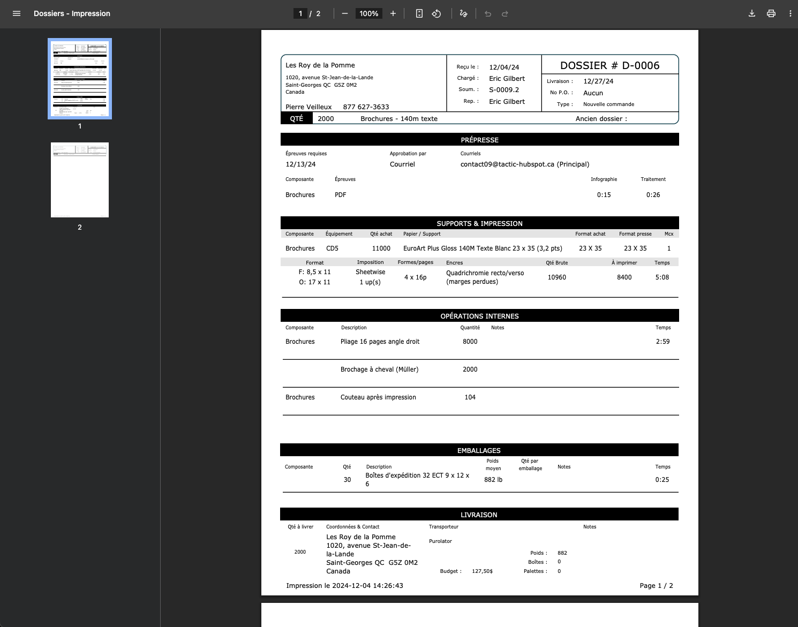Click the undo arrow icon
This screenshot has height=627, width=798.
[x=488, y=14]
